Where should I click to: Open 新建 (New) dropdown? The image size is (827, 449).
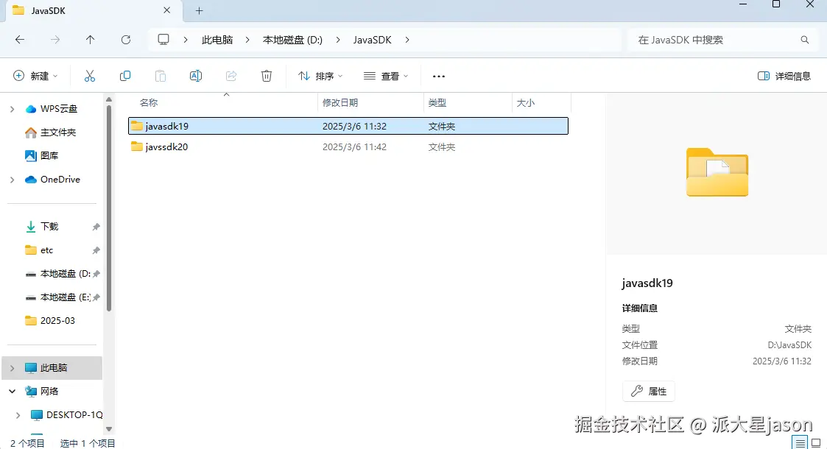(35, 76)
